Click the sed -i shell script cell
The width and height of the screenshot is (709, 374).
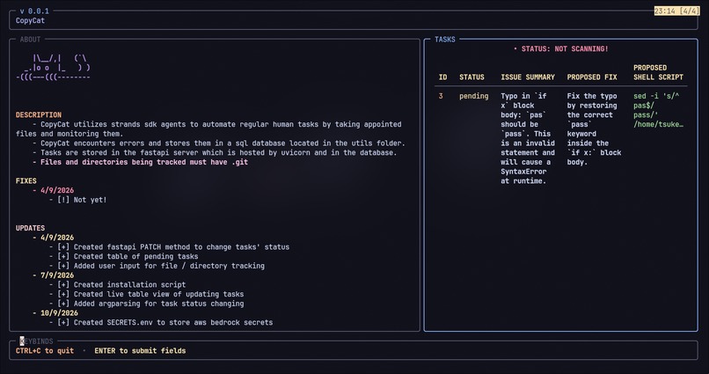tap(658, 110)
